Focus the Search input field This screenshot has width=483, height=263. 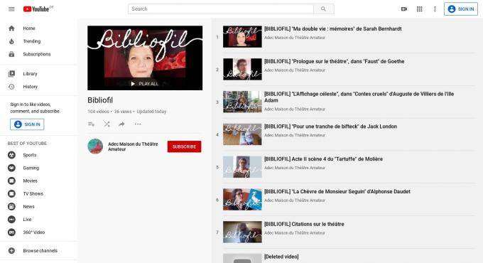tap(221, 9)
